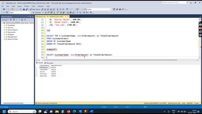202x114 pixels.
Task: Close the Object Explorer panel
Action: (32, 17)
